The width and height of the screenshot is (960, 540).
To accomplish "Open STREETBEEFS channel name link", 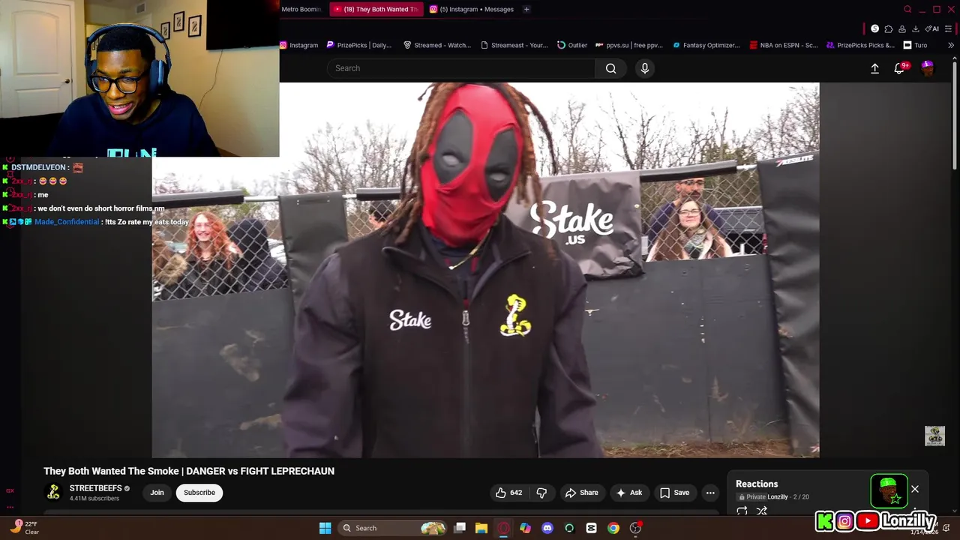I will [95, 488].
